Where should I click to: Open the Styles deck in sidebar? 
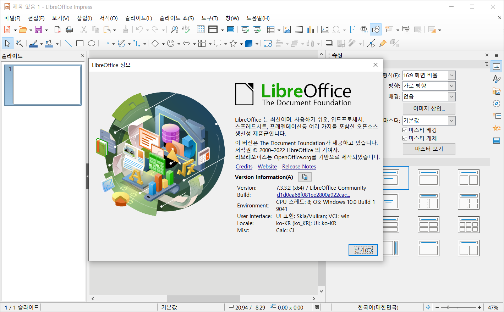(497, 79)
